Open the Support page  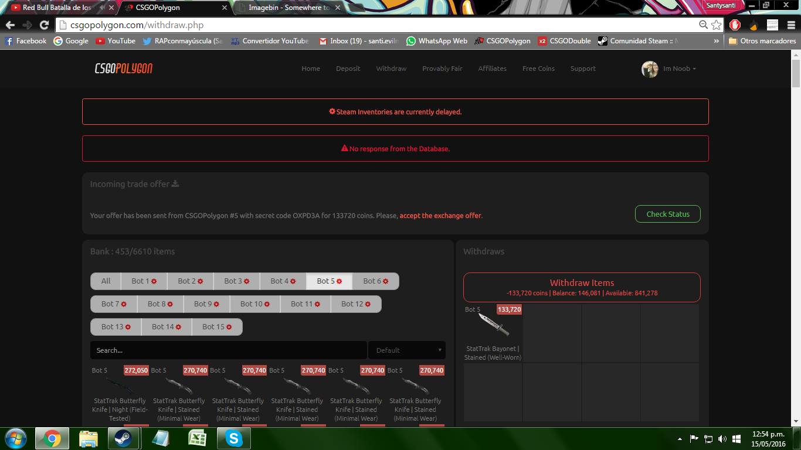pyautogui.click(x=583, y=69)
